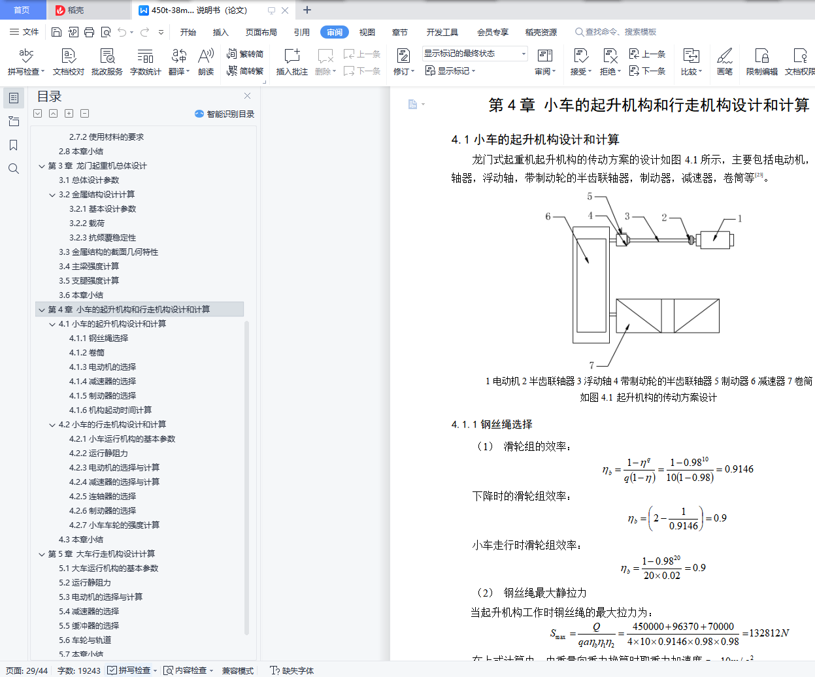The height and width of the screenshot is (677, 815).
Task: Click 智能识别目录 smart TOC button
Action: 224,114
